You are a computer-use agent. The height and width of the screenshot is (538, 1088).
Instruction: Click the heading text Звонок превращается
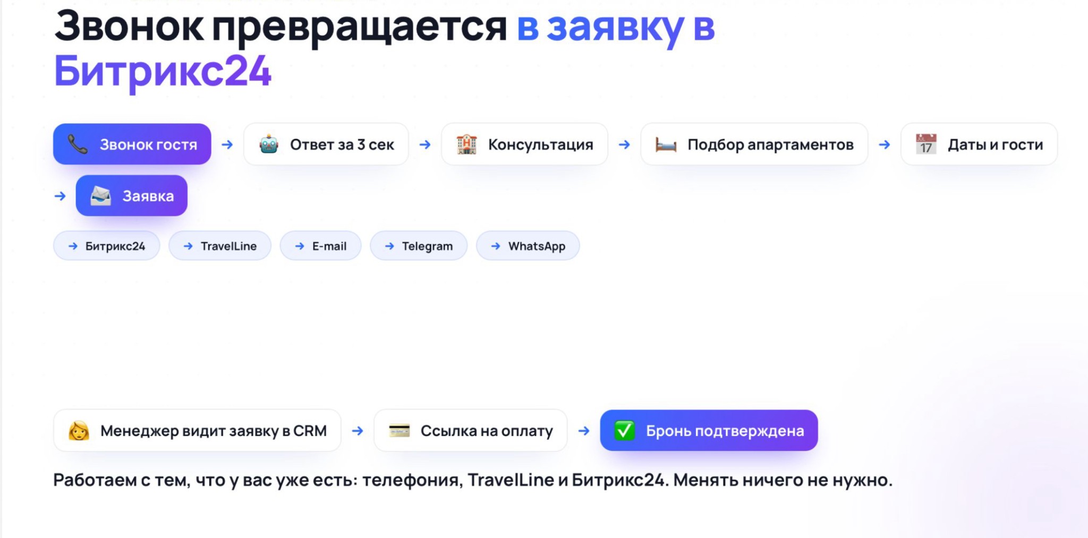point(280,27)
